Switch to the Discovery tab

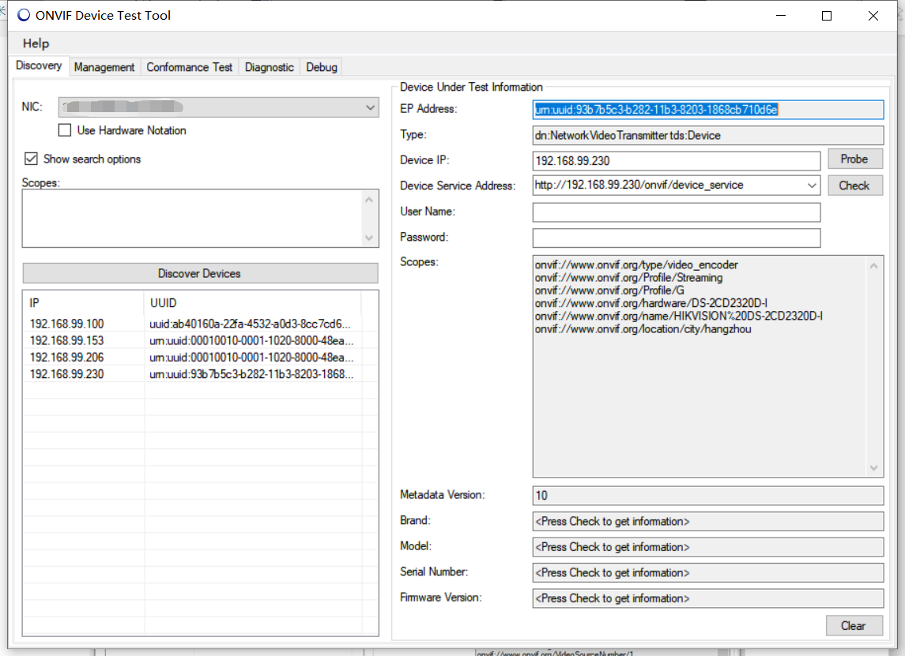39,66
